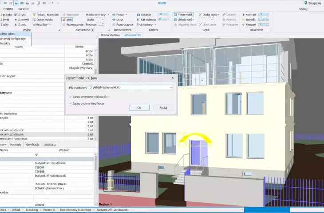Viewport: 324px width, 213px height.
Task: Select Projekty menu entry
Action: pyautogui.click(x=16, y=43)
